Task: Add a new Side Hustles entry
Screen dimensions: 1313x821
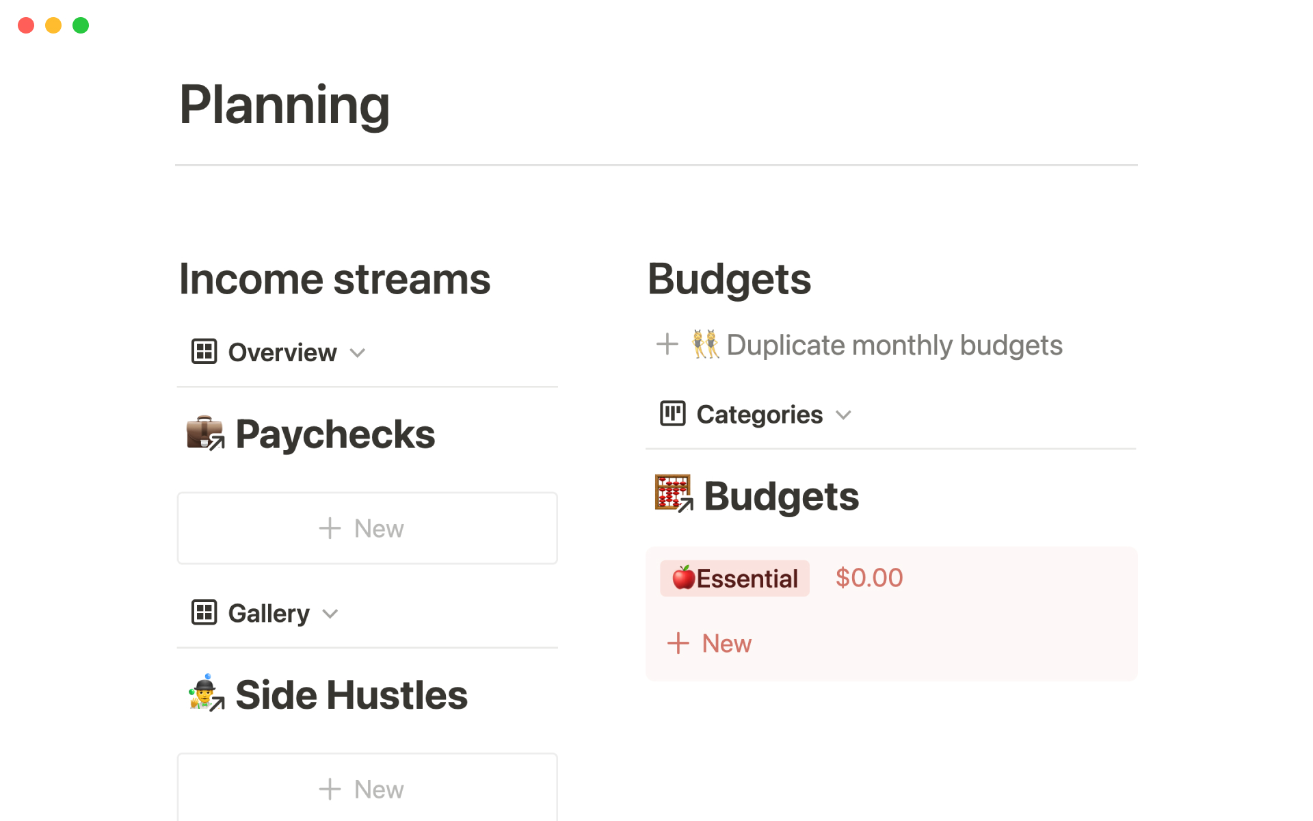Action: [x=367, y=789]
